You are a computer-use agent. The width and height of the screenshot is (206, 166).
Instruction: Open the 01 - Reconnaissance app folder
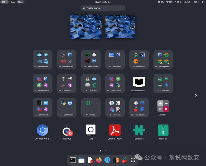click(x=43, y=60)
